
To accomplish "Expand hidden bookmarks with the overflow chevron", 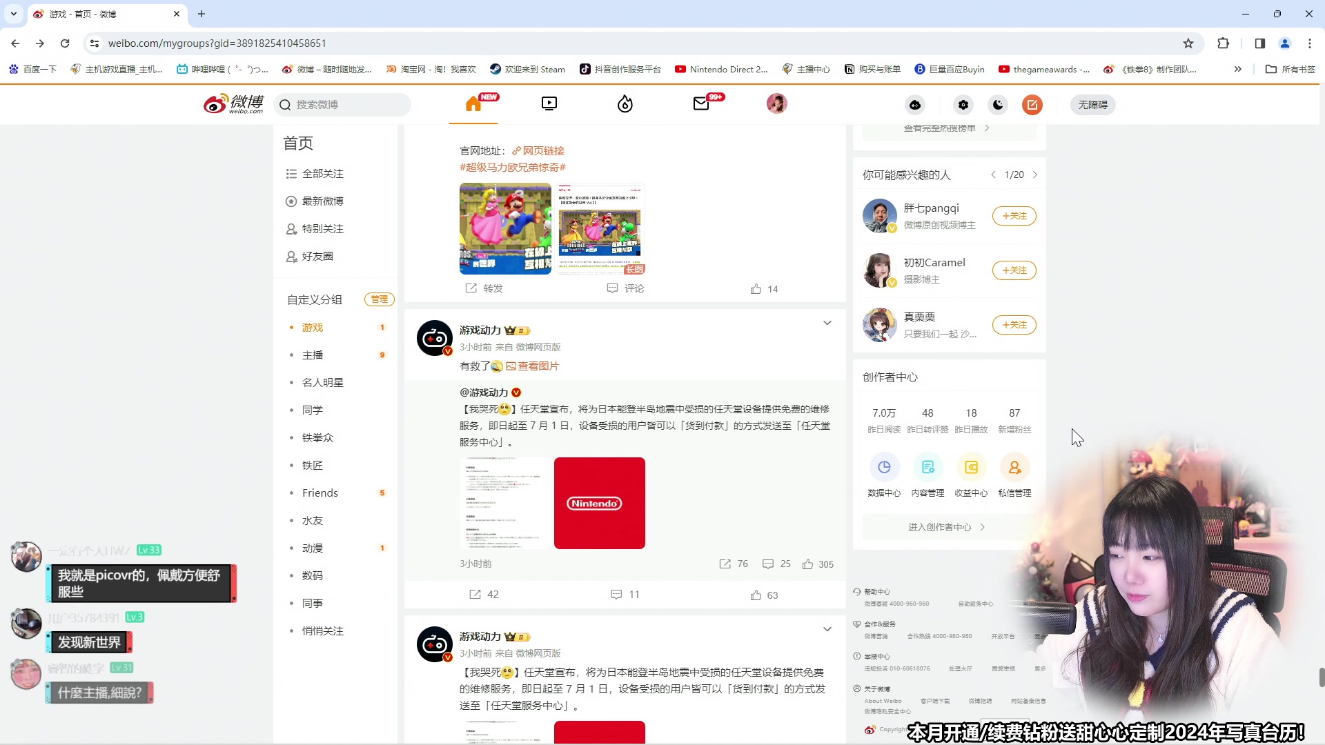I will pos(1238,69).
